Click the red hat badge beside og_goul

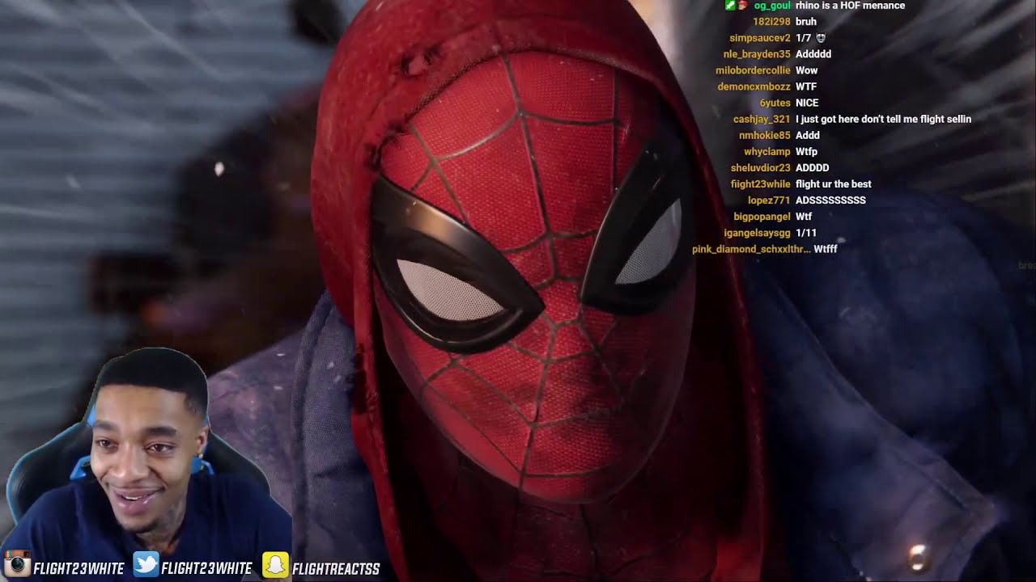pyautogui.click(x=742, y=6)
